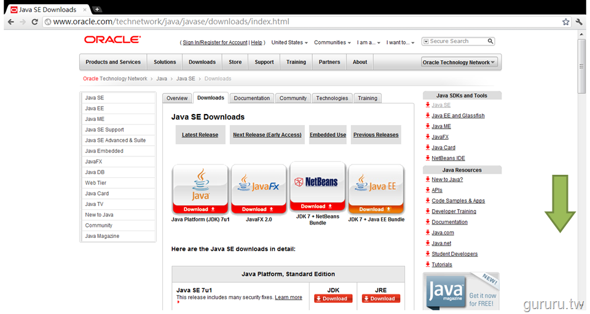The height and width of the screenshot is (314, 590).
Task: Select Java SE Support in sidebar
Action: 118,130
